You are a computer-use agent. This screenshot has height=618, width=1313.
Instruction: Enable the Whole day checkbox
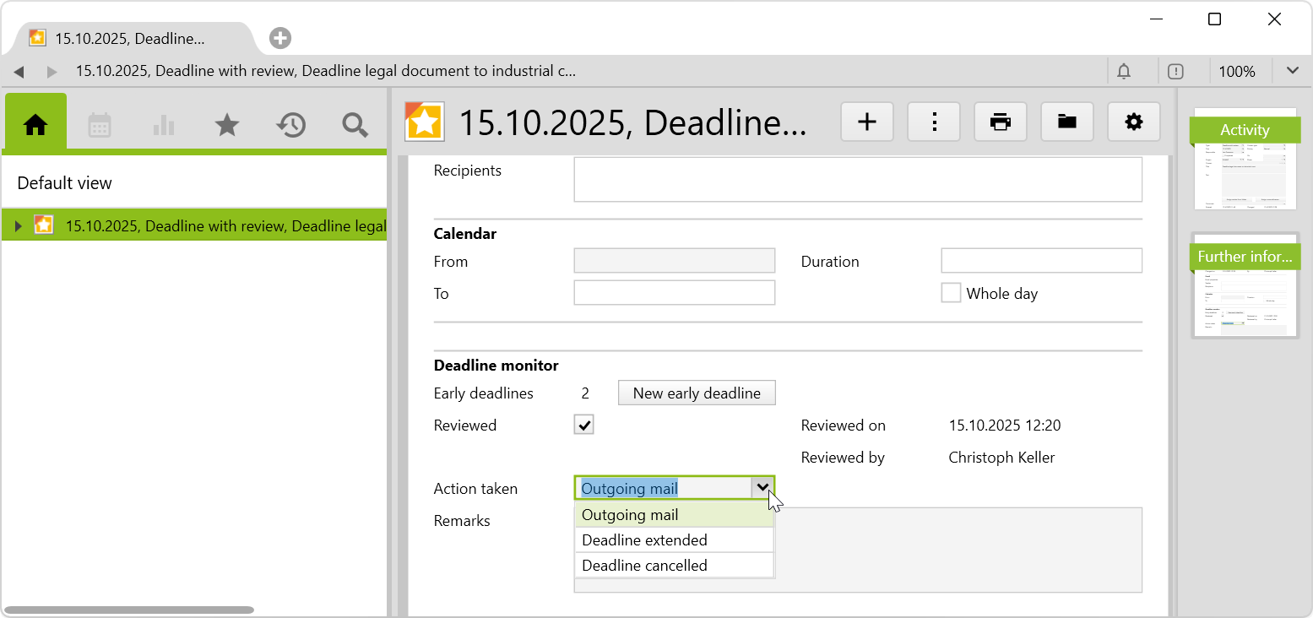[x=952, y=293]
